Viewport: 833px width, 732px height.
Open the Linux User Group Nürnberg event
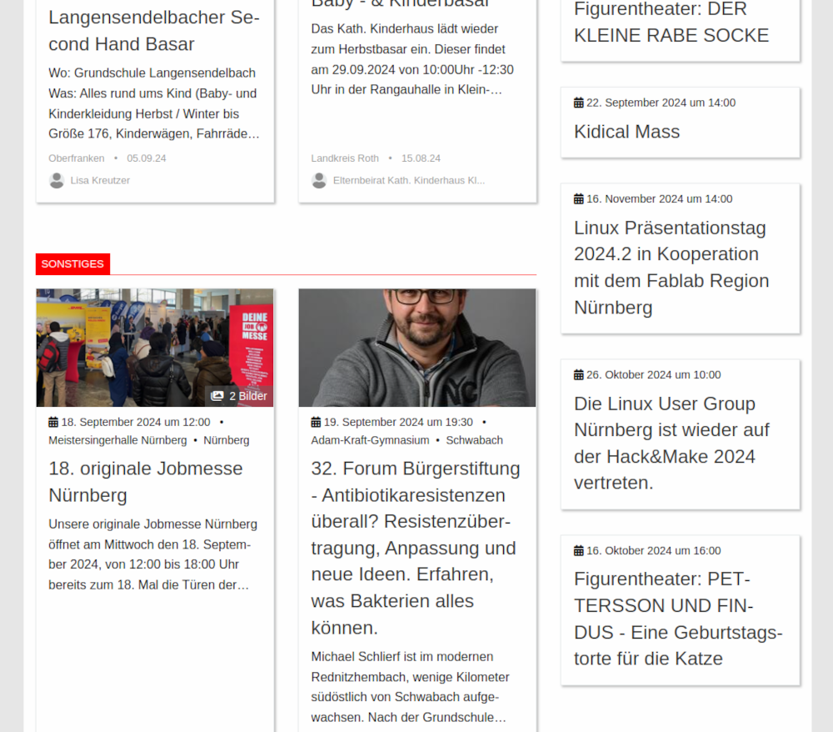[671, 443]
